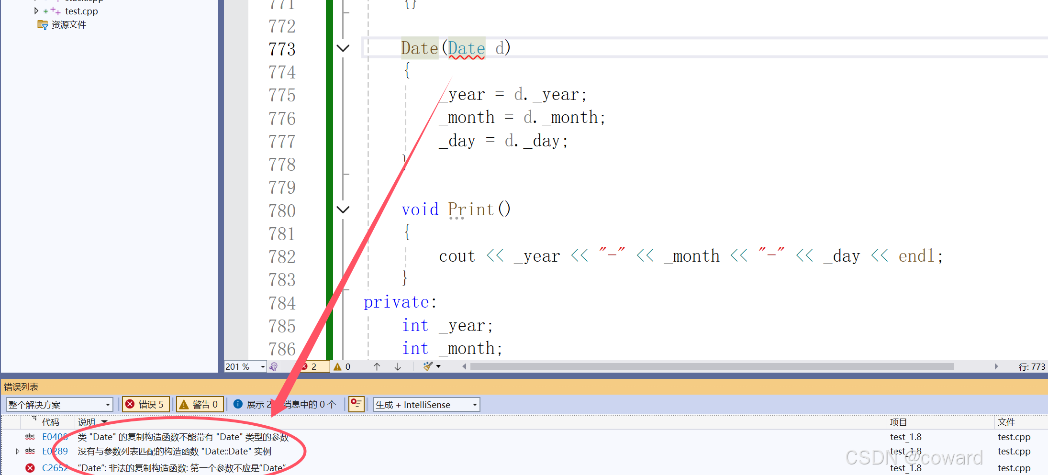Expand the E0289 error row
Screen dimensions: 1048x475
coord(17,451)
